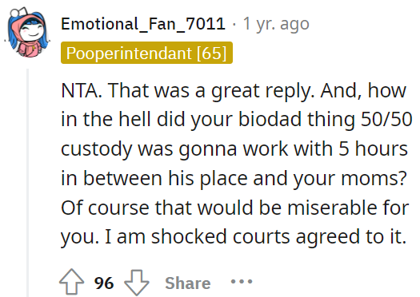Viewport: 420px width, 297px height.
Task: Open the three-dot more options menu
Action: pyautogui.click(x=242, y=282)
